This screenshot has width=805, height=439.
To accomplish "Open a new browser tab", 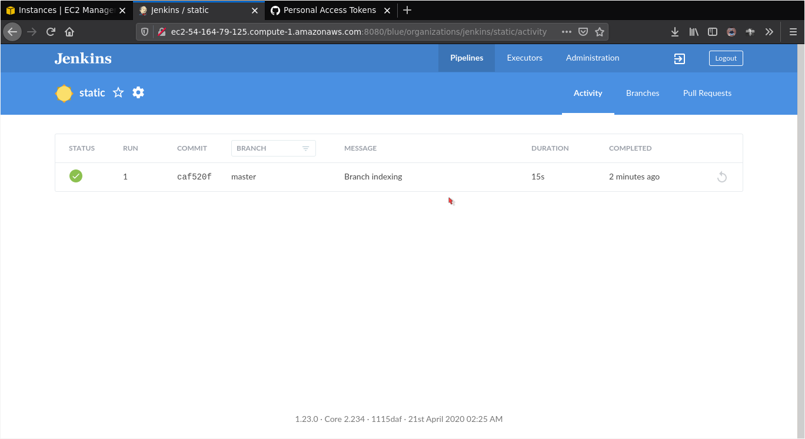I will 407,10.
